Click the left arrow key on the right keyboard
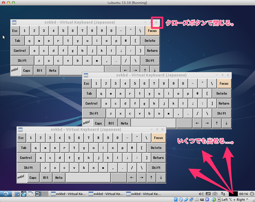 (197, 123)
